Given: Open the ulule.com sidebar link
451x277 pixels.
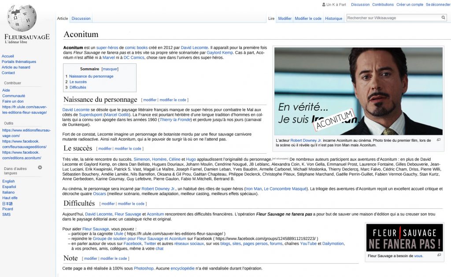Looking at the screenshot, I should click(x=25, y=110).
